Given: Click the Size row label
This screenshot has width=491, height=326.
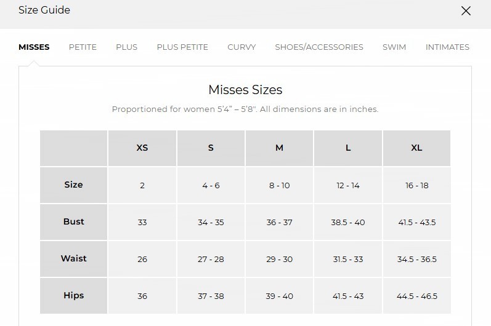Looking at the screenshot, I should pyautogui.click(x=73, y=185).
